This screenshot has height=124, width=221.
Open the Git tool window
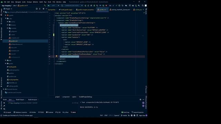[58, 112]
